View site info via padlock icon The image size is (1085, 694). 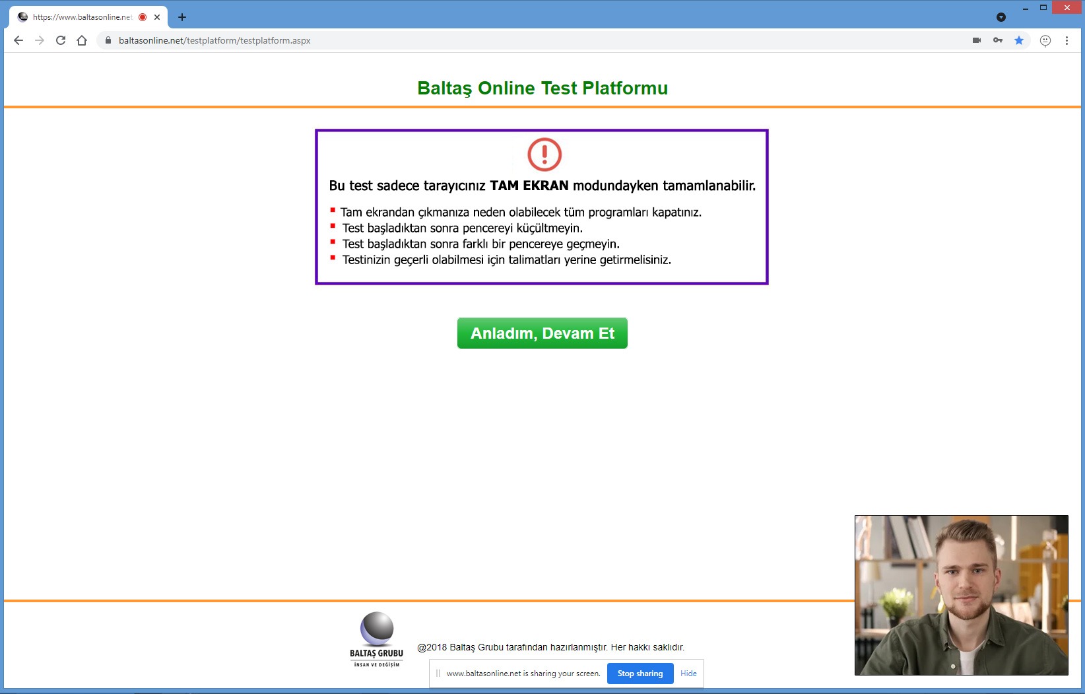tap(108, 40)
